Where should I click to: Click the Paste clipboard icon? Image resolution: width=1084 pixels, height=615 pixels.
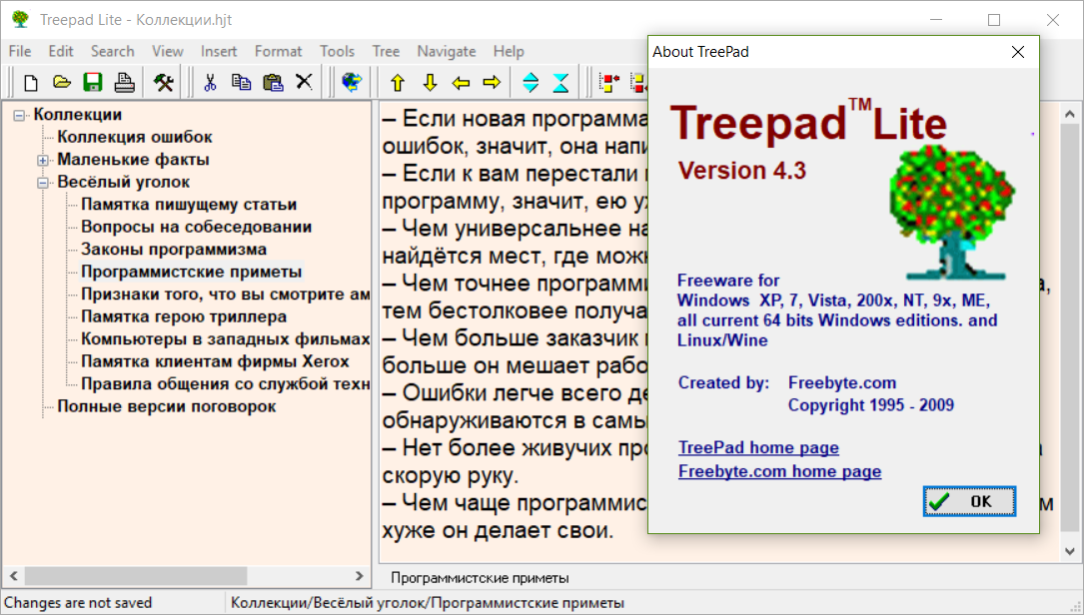pyautogui.click(x=273, y=83)
